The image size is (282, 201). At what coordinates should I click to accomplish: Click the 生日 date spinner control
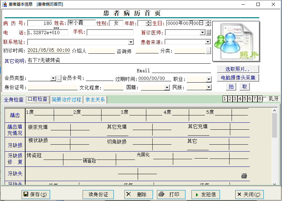[x=208, y=23]
